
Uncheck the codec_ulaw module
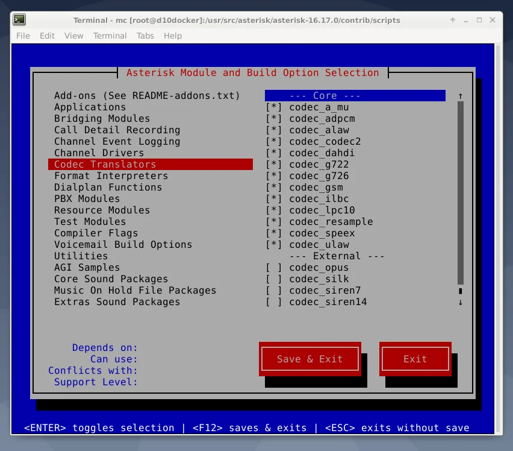coord(273,245)
